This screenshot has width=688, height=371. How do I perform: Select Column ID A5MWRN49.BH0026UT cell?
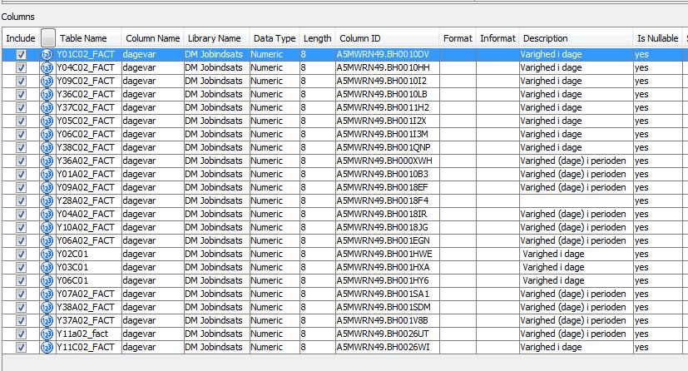pyautogui.click(x=388, y=334)
